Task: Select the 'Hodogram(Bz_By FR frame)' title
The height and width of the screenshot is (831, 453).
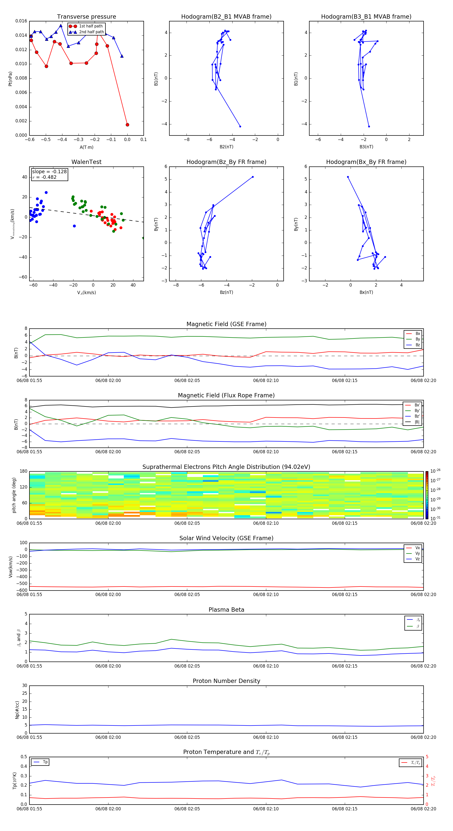Action: [226, 162]
